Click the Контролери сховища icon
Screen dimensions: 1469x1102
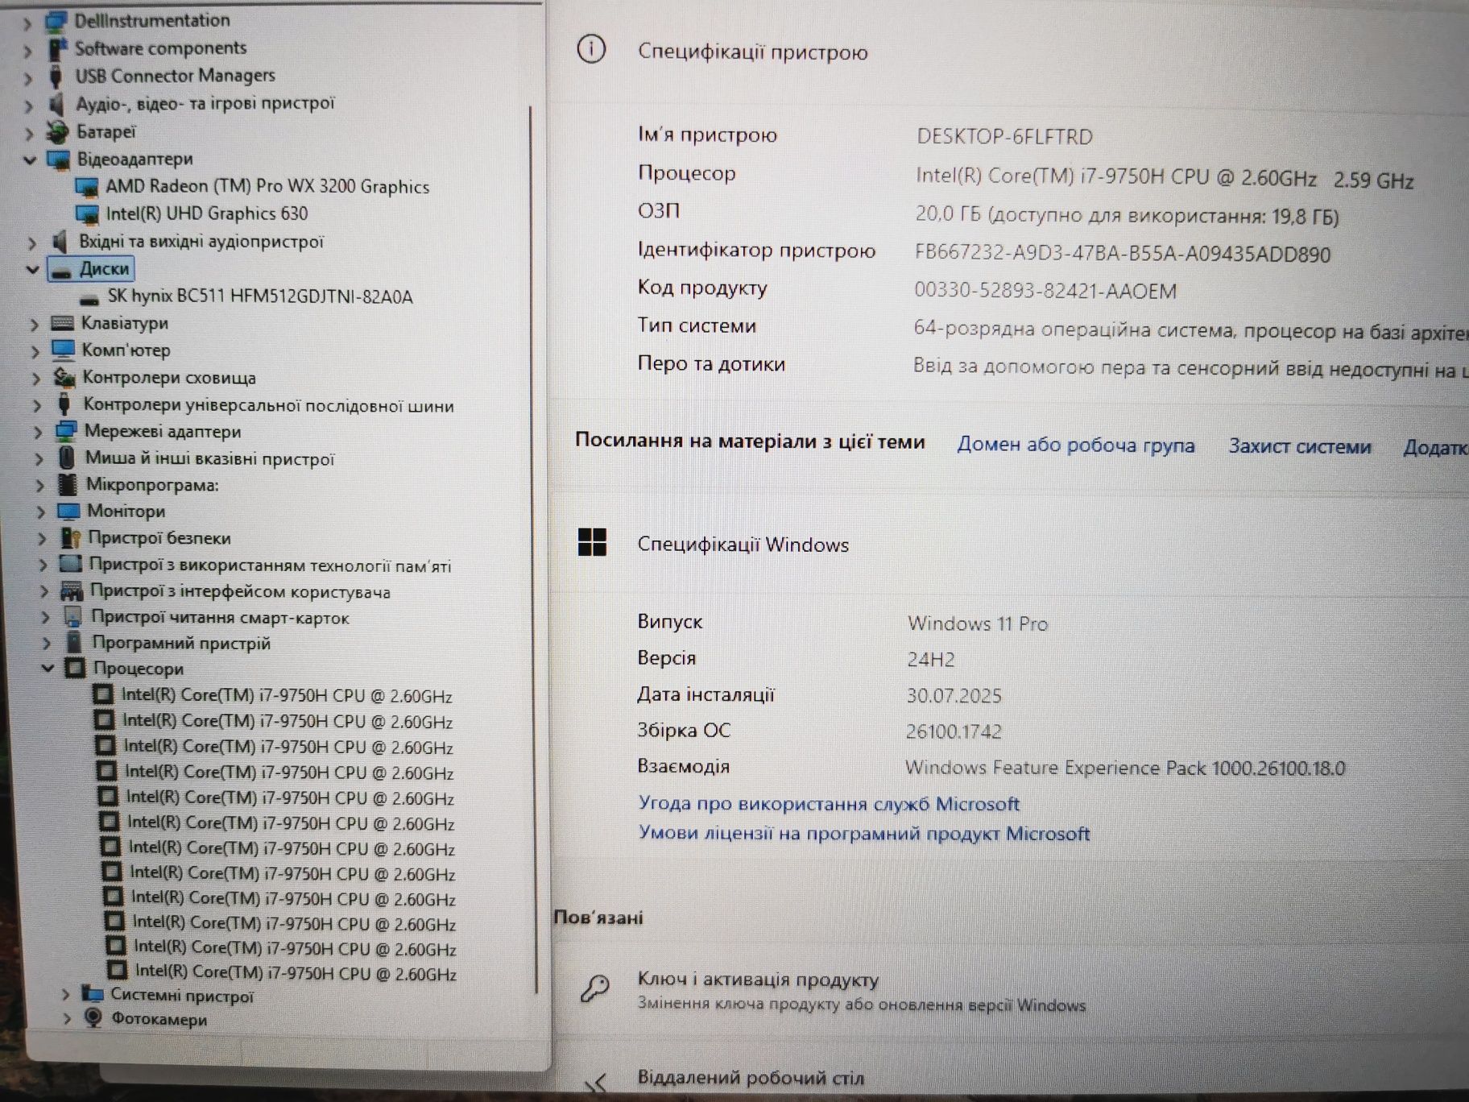click(x=64, y=377)
